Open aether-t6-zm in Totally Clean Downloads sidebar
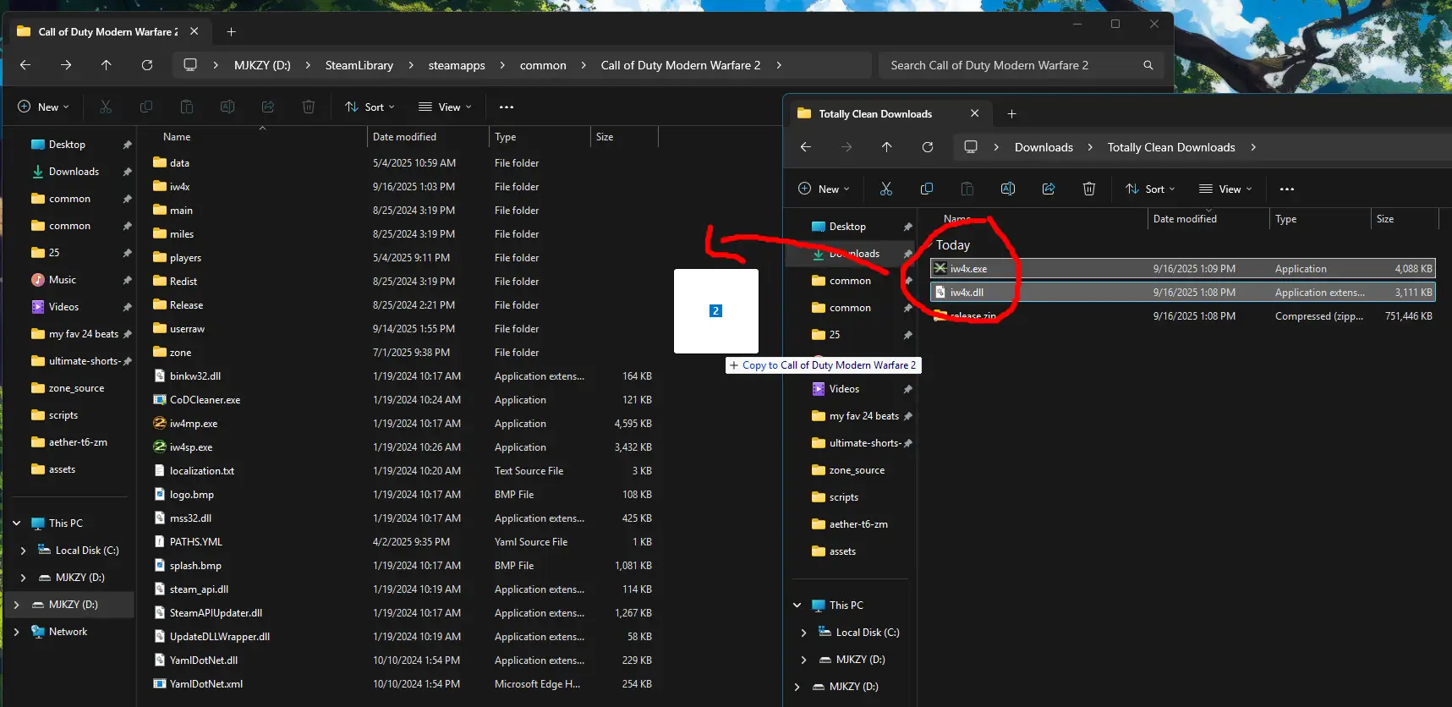This screenshot has width=1452, height=707. click(x=858, y=524)
